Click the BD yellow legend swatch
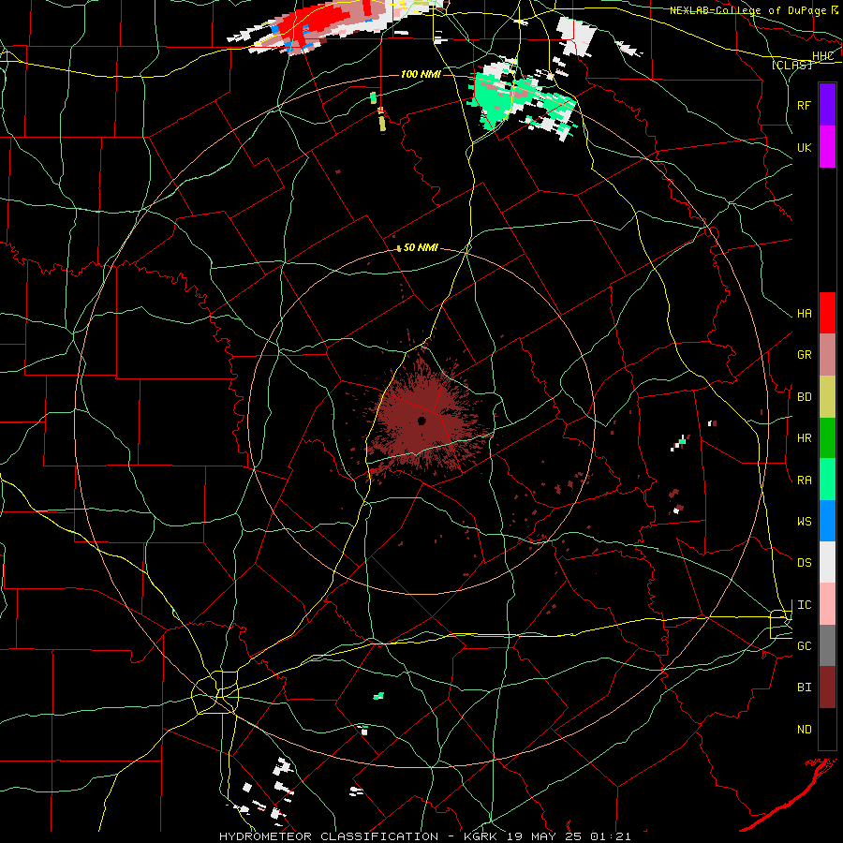The height and width of the screenshot is (843, 843). [827, 397]
